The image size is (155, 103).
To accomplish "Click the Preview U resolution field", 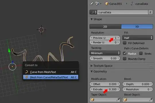I will [105, 38].
